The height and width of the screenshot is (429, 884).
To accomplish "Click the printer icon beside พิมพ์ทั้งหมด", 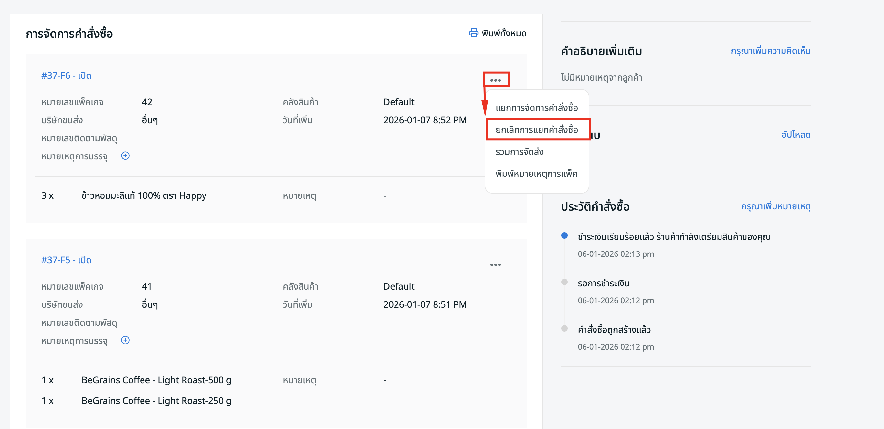I will point(474,33).
